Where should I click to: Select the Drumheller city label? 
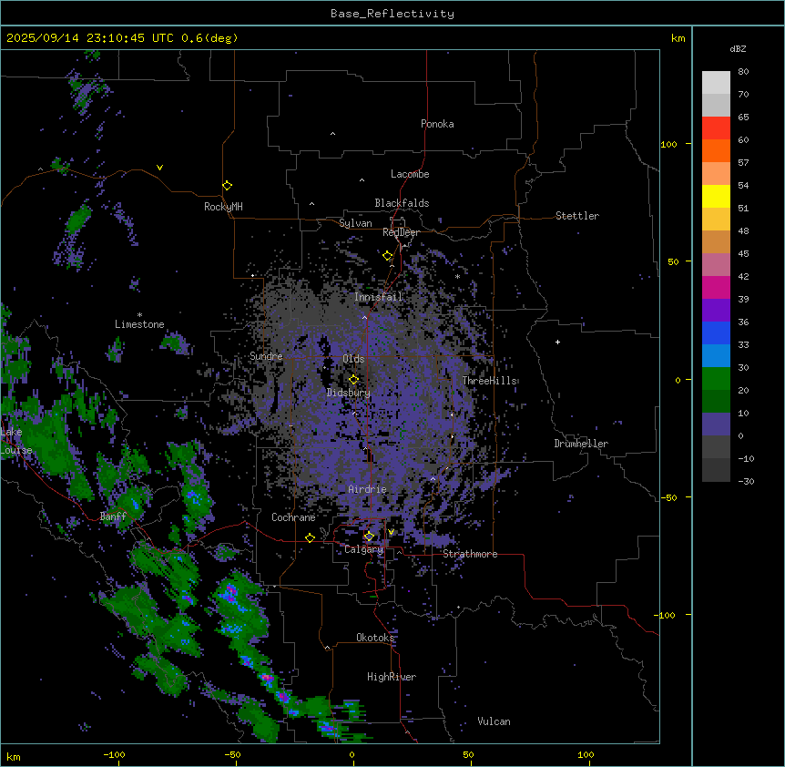(x=581, y=444)
